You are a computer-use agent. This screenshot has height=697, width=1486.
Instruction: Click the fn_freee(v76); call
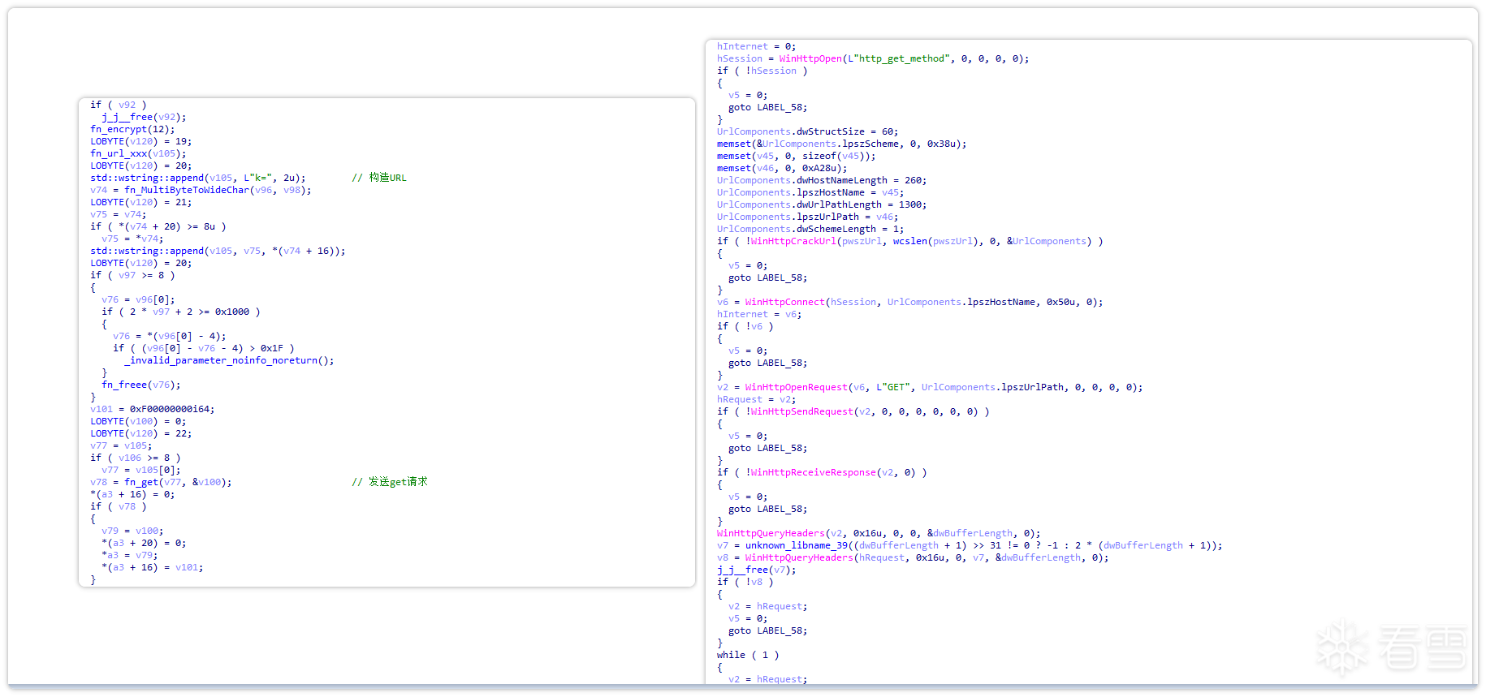point(141,385)
